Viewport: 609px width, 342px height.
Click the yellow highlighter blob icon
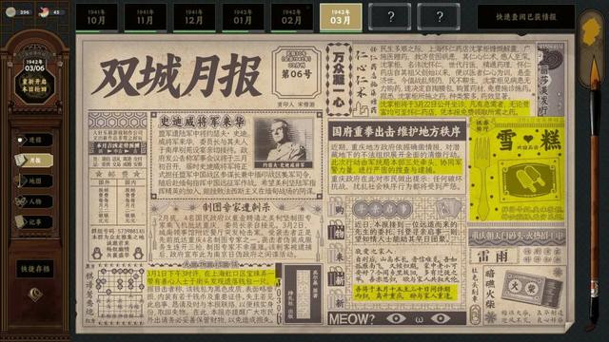(x=591, y=28)
